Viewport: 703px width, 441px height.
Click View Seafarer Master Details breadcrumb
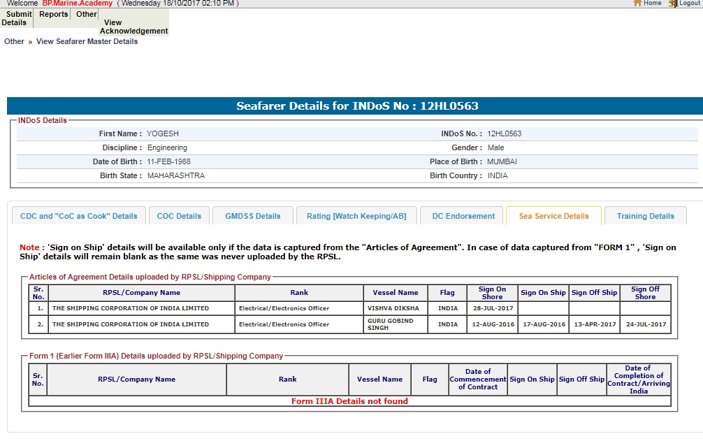87,41
